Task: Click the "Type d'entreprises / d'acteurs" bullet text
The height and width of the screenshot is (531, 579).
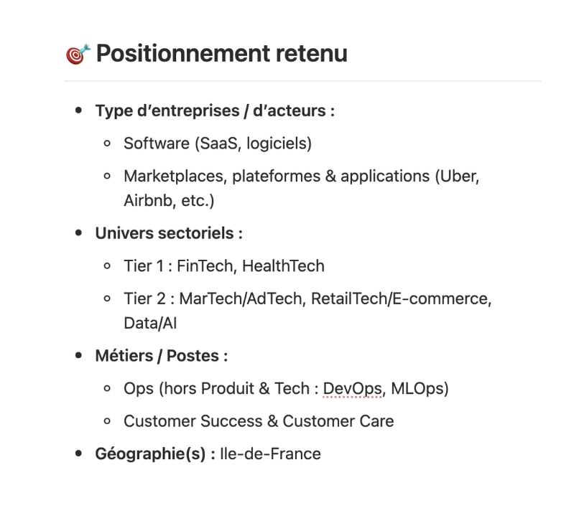Action: coord(216,112)
